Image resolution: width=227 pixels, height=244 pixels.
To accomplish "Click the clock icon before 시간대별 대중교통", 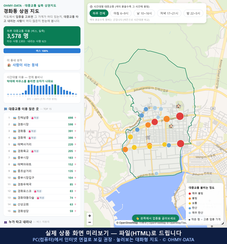I will (91, 7).
